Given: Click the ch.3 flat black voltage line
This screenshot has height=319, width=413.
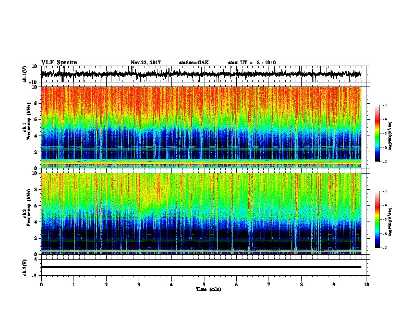Looking at the screenshot, I should [201, 267].
